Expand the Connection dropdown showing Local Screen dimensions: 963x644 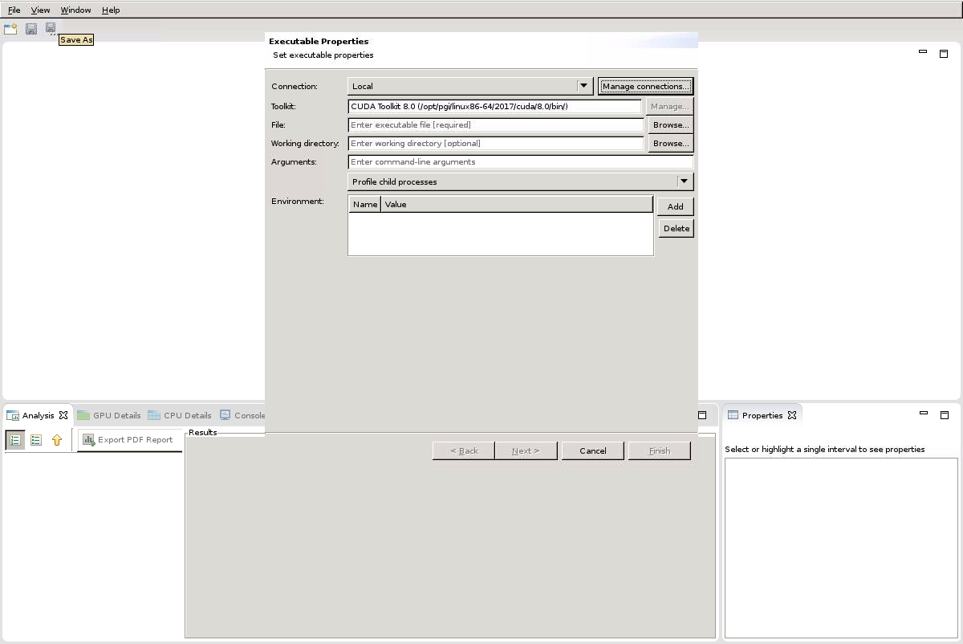click(583, 86)
